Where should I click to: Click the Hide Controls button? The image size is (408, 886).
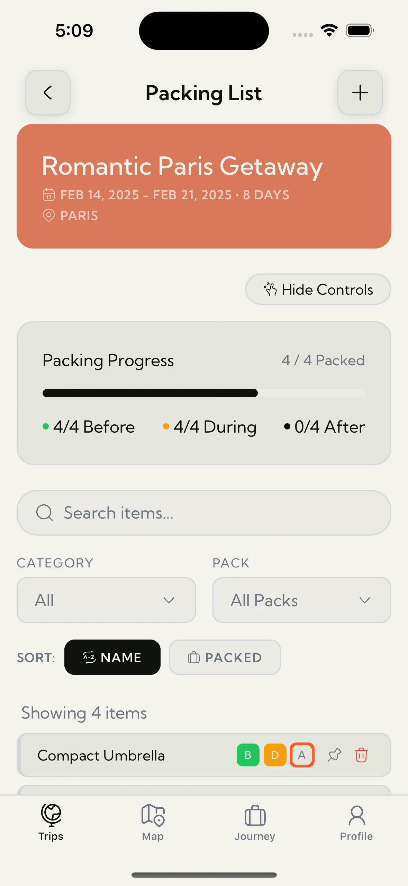(318, 289)
